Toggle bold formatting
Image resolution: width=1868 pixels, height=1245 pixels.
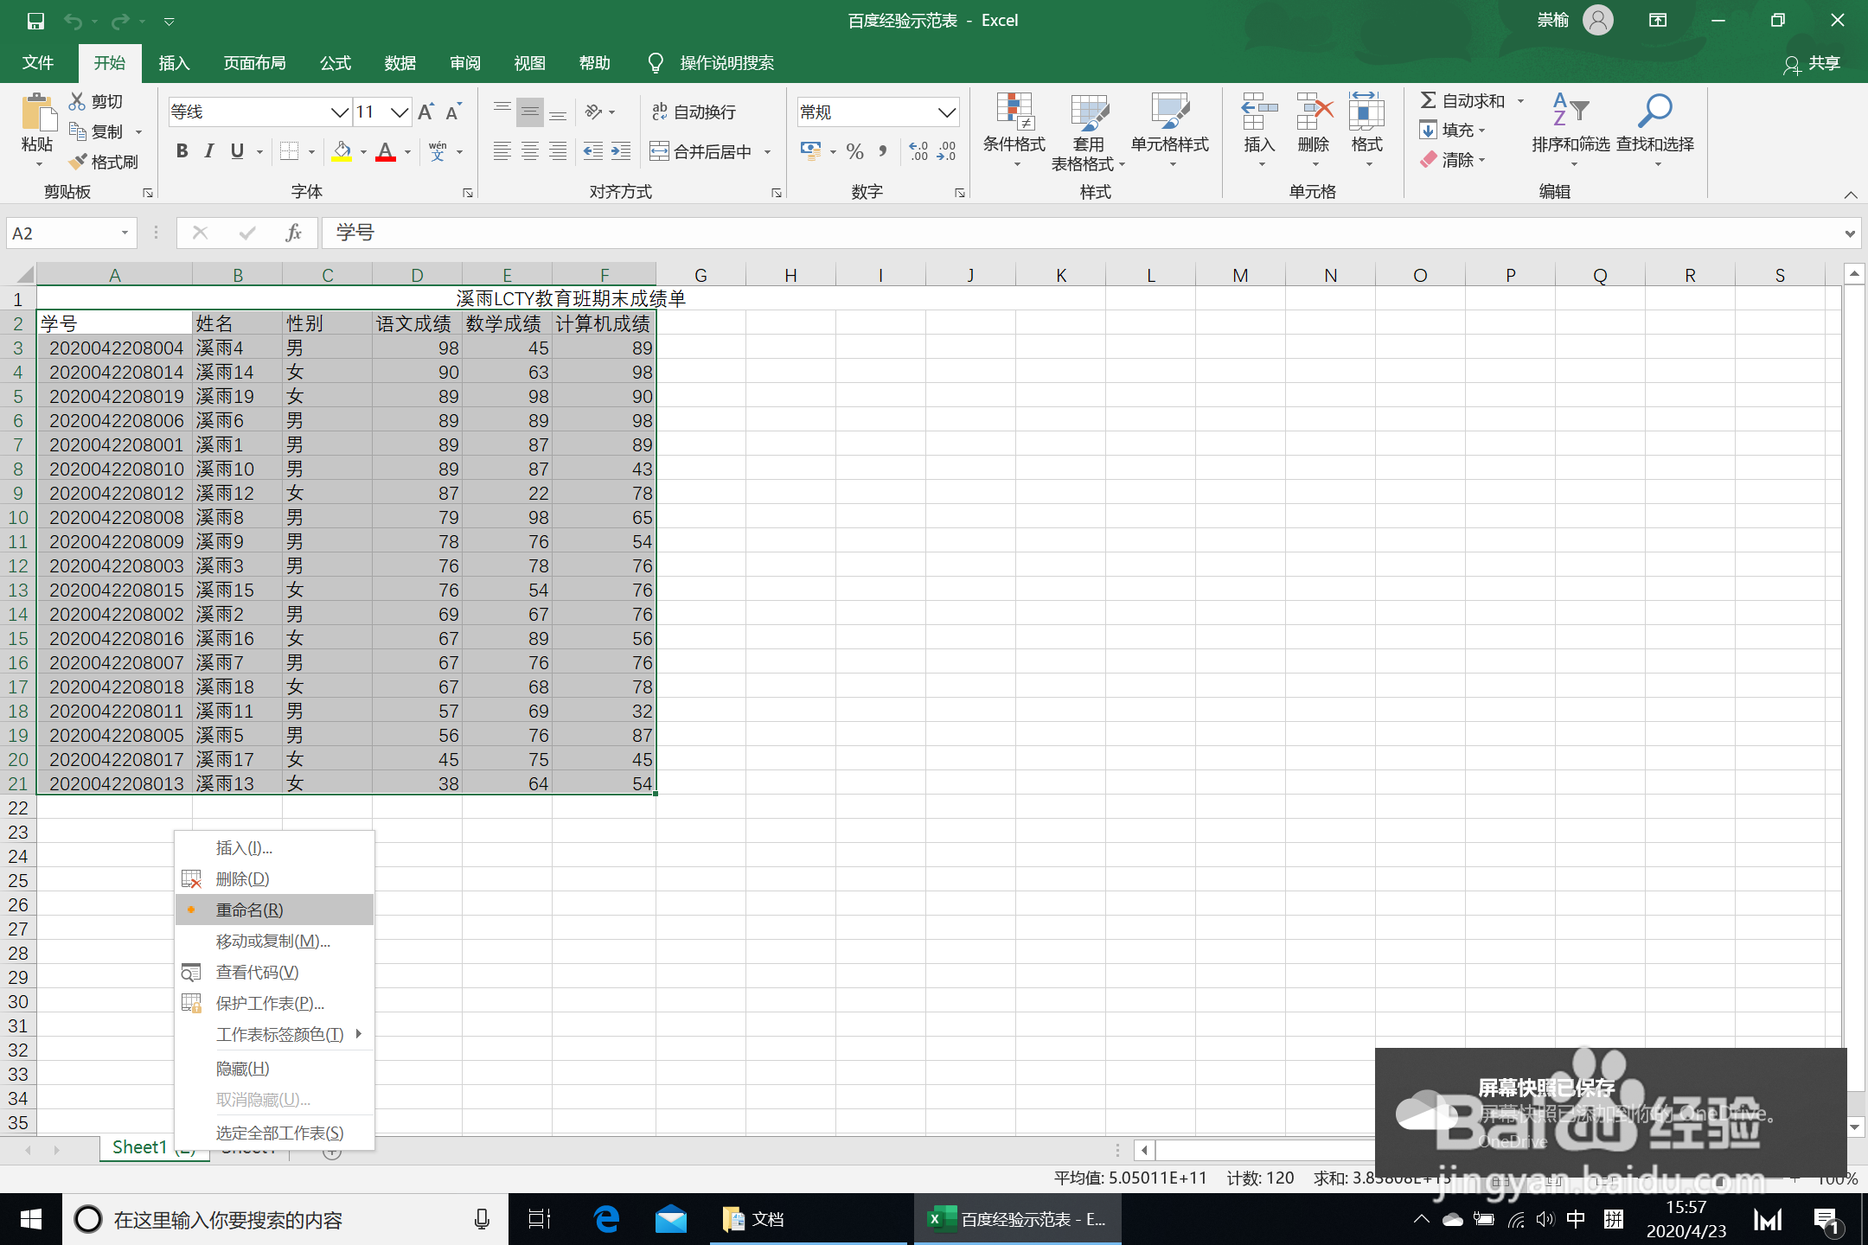(x=182, y=151)
